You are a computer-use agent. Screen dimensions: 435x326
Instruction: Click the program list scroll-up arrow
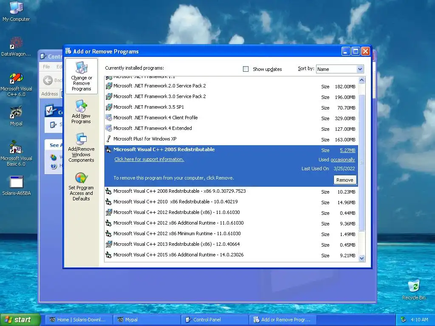362,80
